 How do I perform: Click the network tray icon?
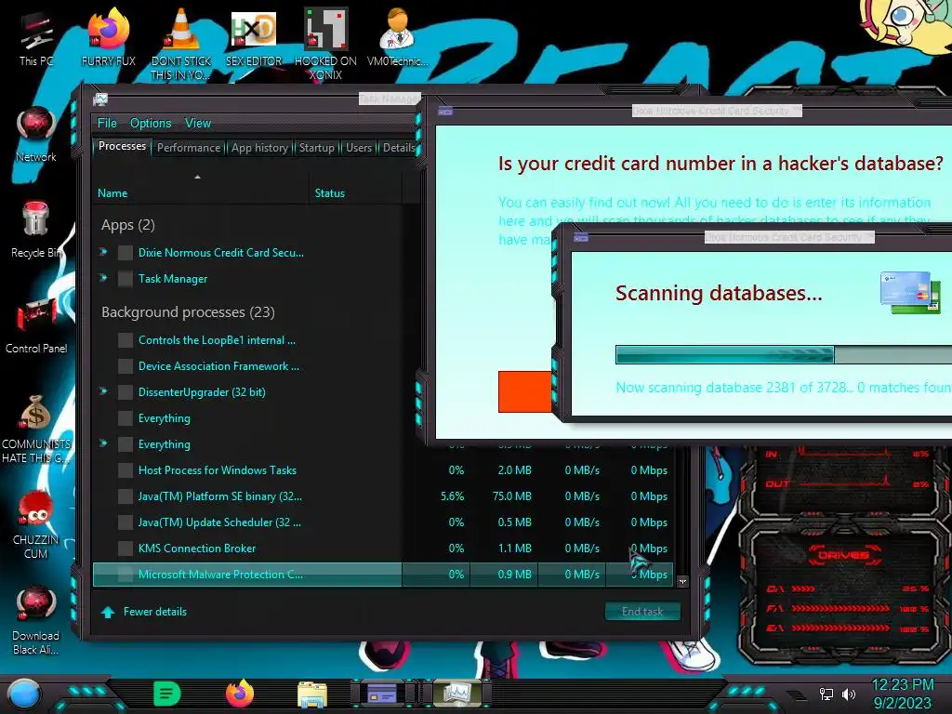[x=826, y=694]
